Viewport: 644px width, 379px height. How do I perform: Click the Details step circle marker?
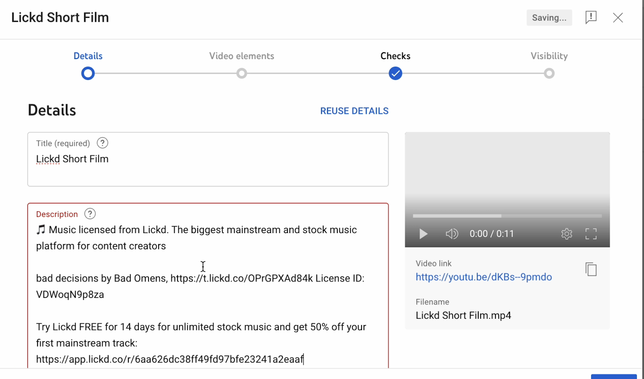tap(88, 74)
